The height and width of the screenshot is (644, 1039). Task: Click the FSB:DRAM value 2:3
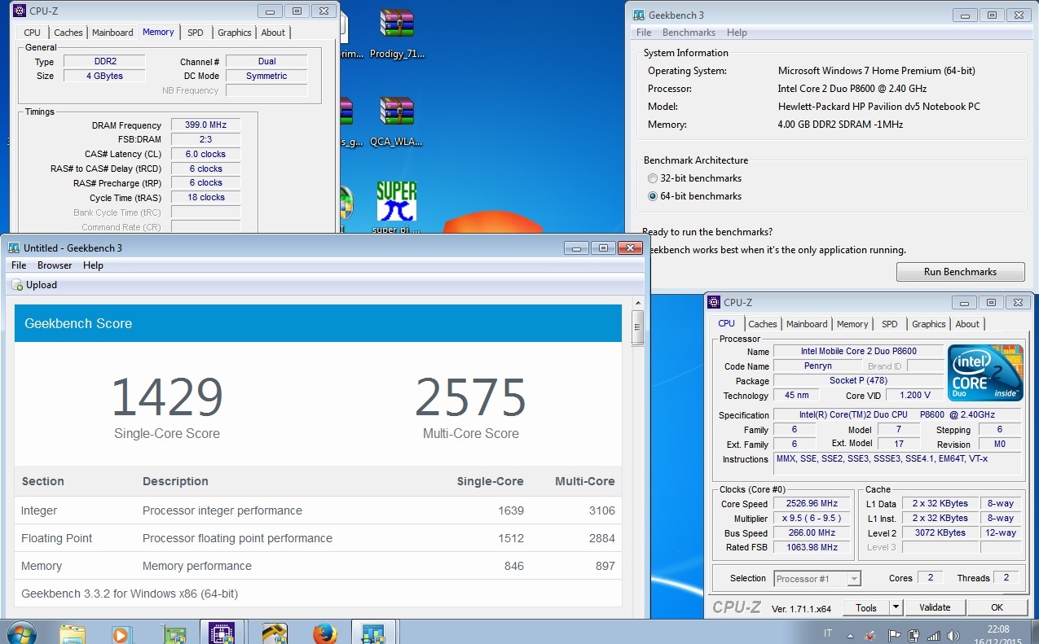(205, 139)
